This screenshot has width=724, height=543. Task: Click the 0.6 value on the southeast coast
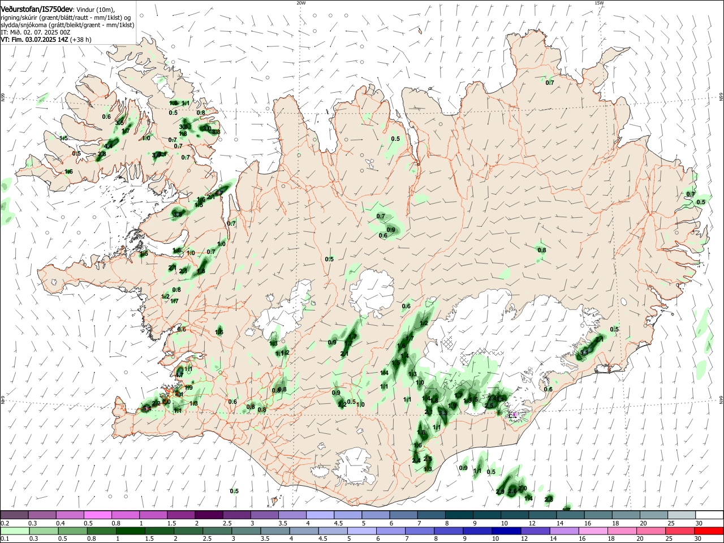point(548,389)
